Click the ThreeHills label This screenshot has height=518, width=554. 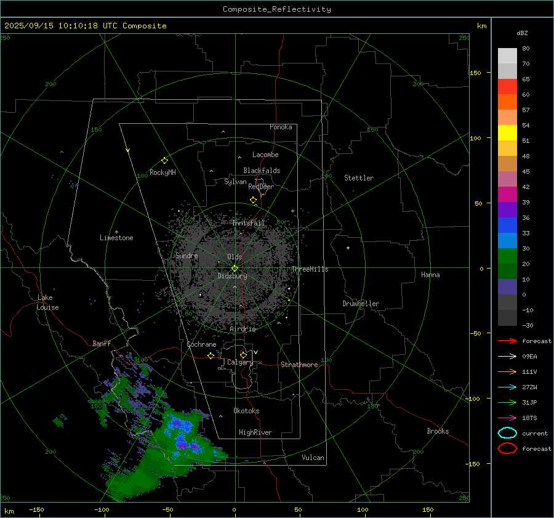pos(310,269)
